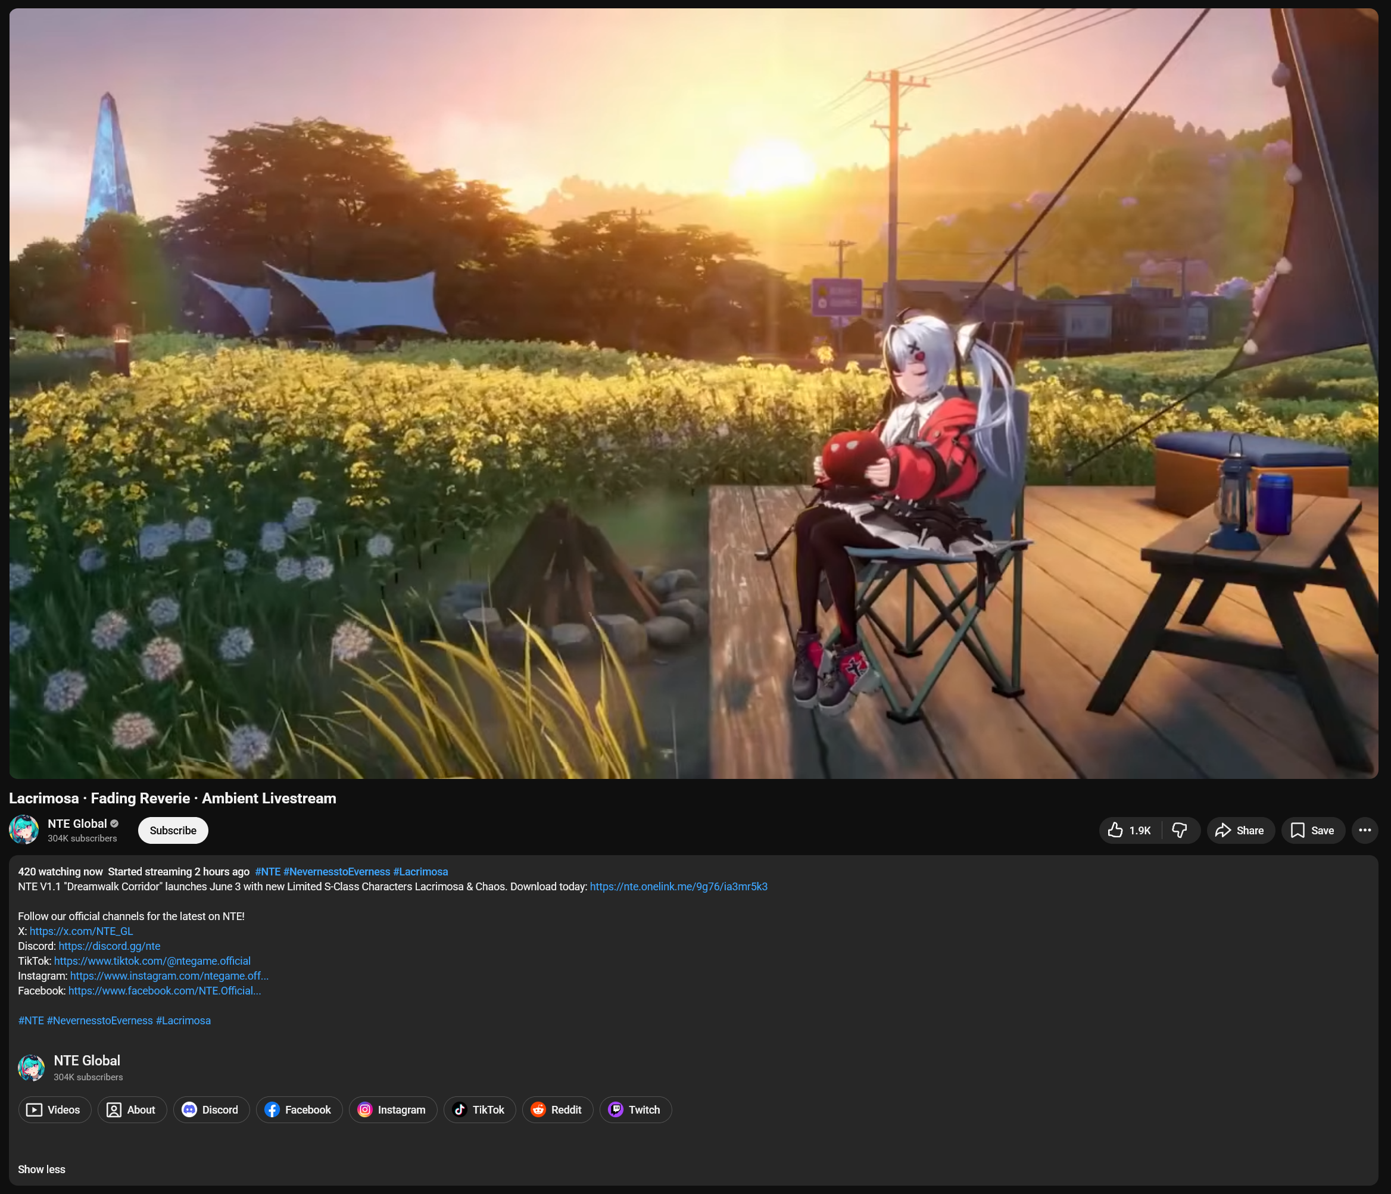Open the channel's About chip
The image size is (1391, 1194).
[132, 1110]
